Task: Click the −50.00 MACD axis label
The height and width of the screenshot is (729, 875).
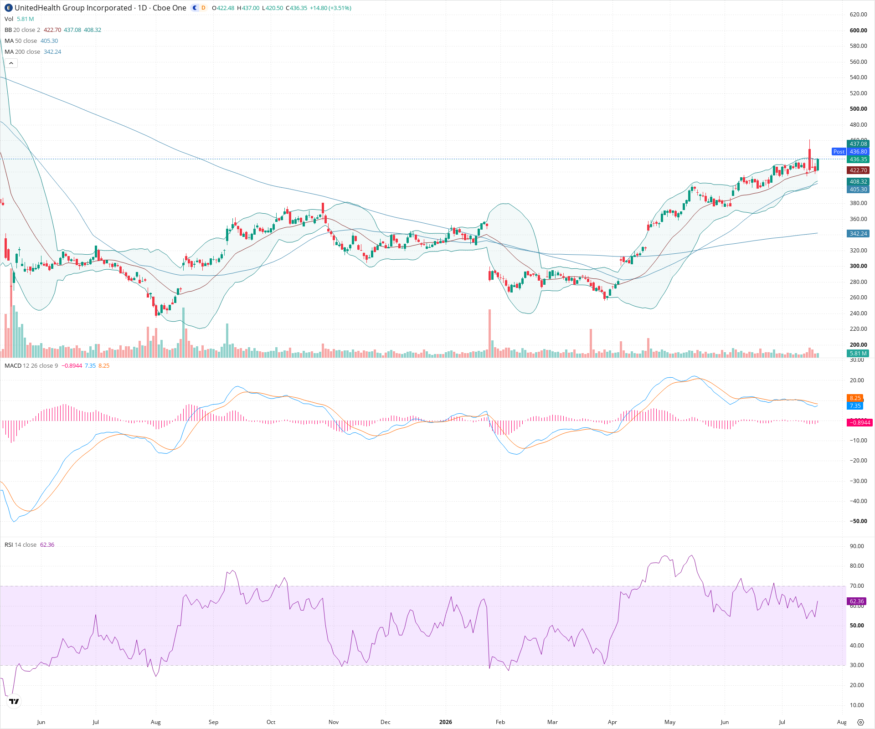Action: (x=858, y=521)
